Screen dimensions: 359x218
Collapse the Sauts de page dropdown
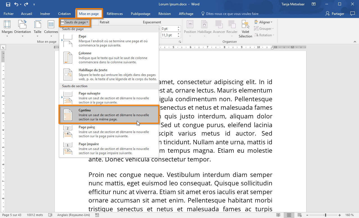[x=75, y=22]
